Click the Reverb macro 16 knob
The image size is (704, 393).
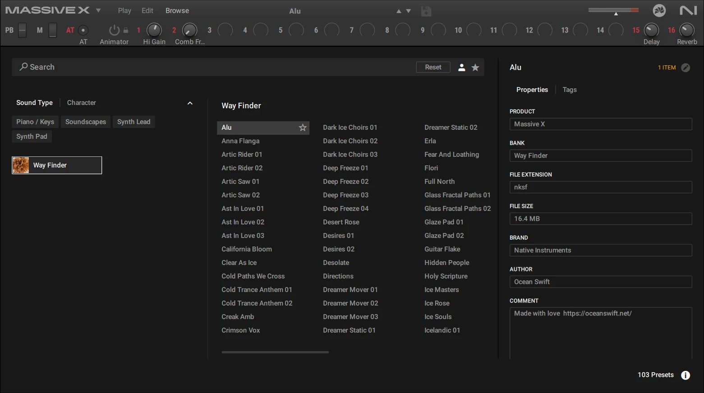(x=687, y=30)
